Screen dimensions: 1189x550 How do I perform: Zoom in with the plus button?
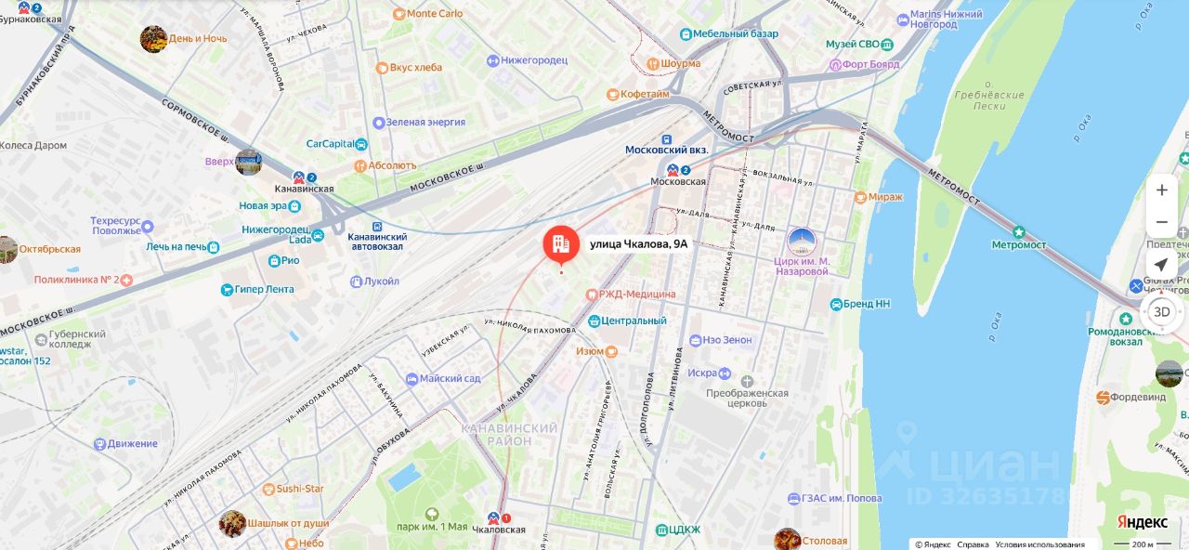coord(1161,190)
